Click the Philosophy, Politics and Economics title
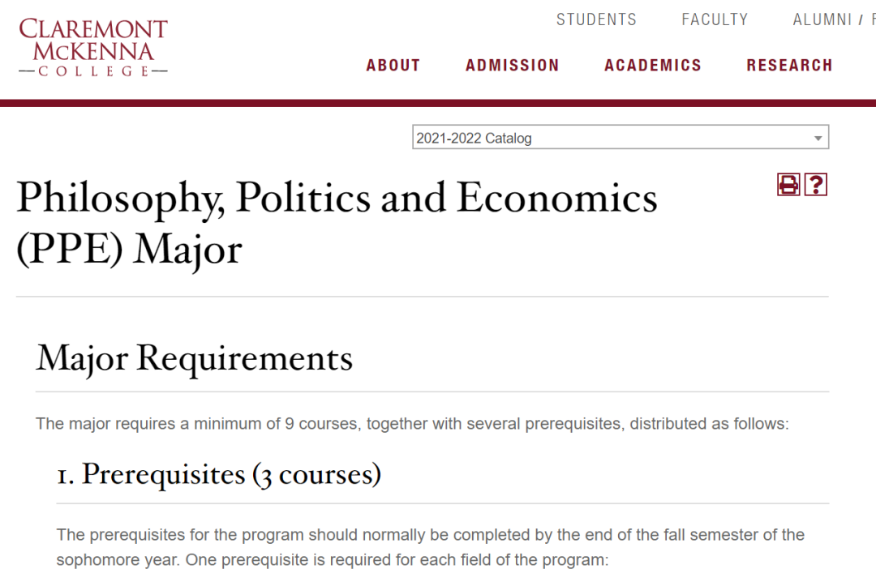Image resolution: width=876 pixels, height=582 pixels. (x=337, y=198)
